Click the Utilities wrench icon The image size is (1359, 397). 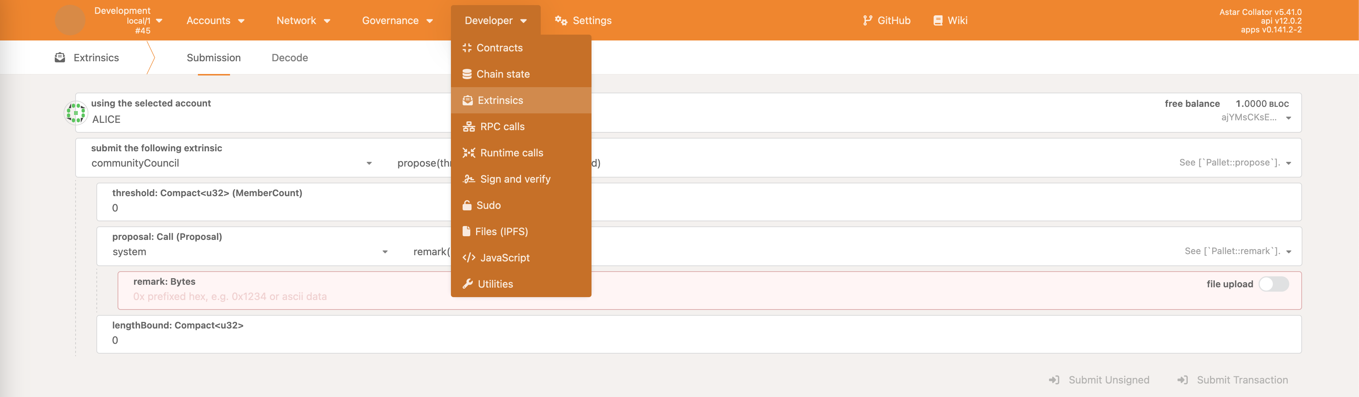tap(467, 284)
